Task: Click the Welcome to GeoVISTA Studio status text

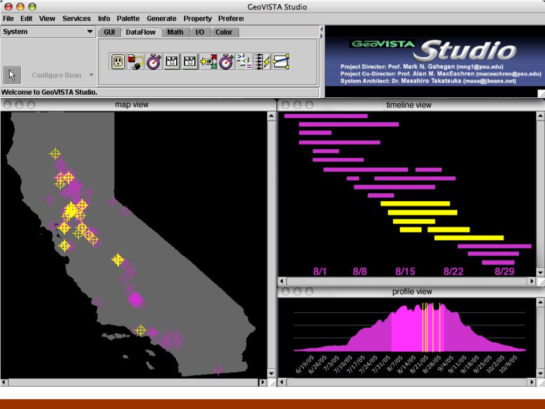Action: 49,92
